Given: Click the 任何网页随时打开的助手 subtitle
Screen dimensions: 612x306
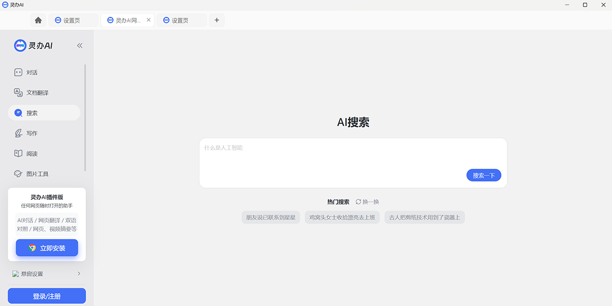Looking at the screenshot, I should (x=47, y=206).
